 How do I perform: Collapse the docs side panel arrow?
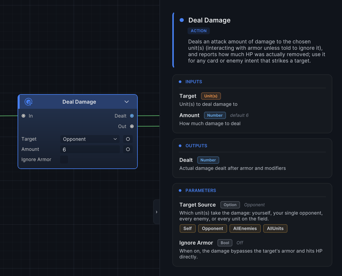(x=156, y=212)
